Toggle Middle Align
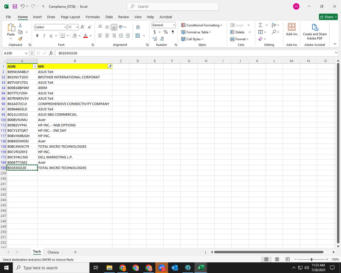 click(x=107, y=27)
